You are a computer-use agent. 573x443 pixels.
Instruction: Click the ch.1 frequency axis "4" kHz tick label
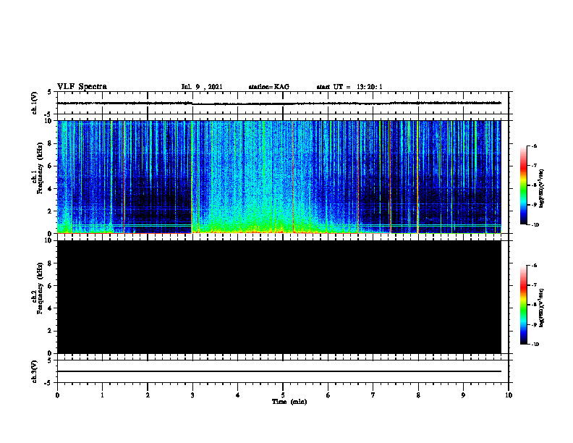51,189
